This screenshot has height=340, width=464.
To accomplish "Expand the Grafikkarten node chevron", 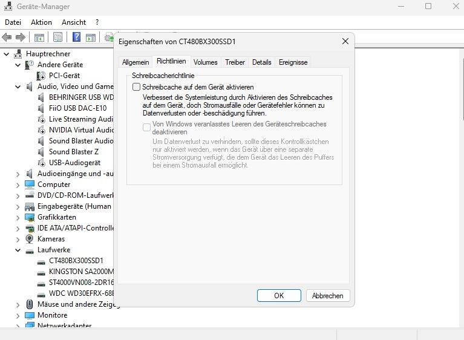I will pyautogui.click(x=18, y=218).
